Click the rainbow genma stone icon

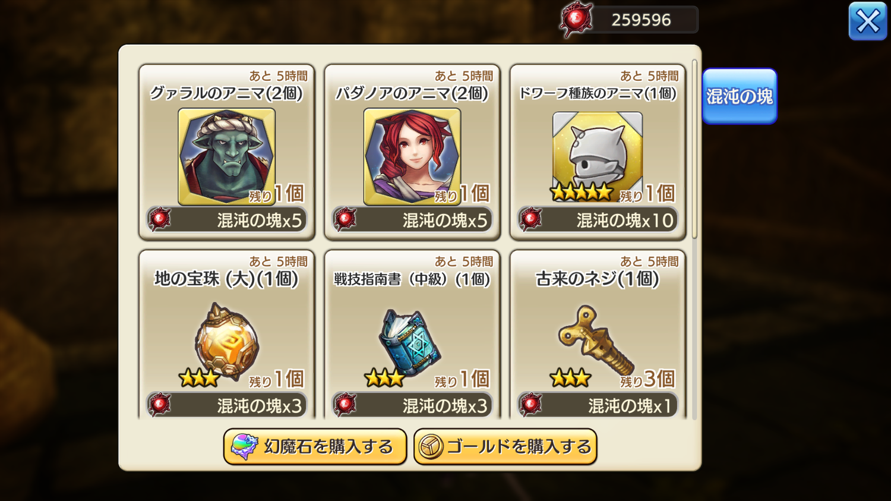click(244, 447)
